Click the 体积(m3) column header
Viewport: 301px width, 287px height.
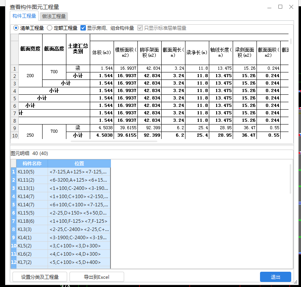pyautogui.click(x=102, y=53)
